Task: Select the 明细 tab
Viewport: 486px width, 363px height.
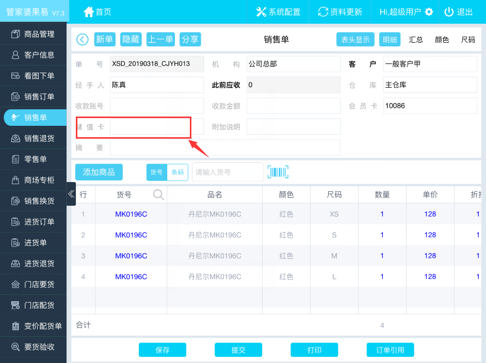Action: click(x=390, y=39)
